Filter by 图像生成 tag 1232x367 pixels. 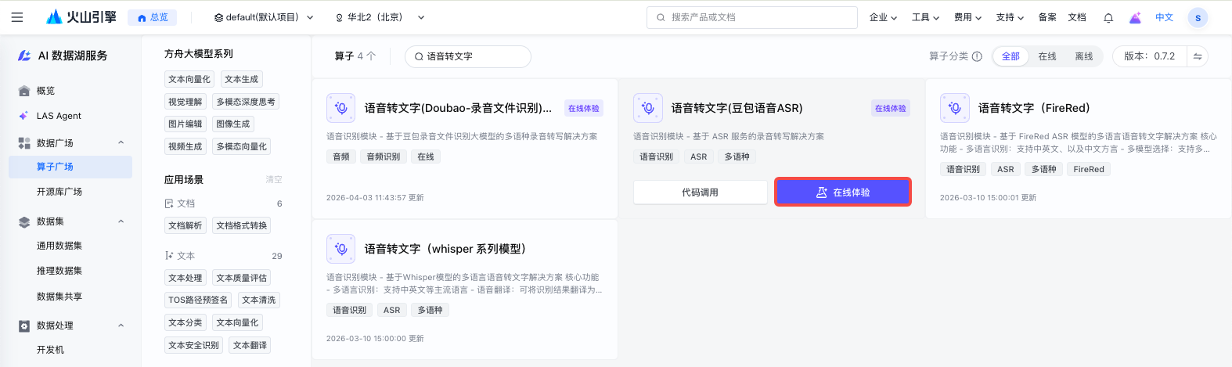click(232, 124)
